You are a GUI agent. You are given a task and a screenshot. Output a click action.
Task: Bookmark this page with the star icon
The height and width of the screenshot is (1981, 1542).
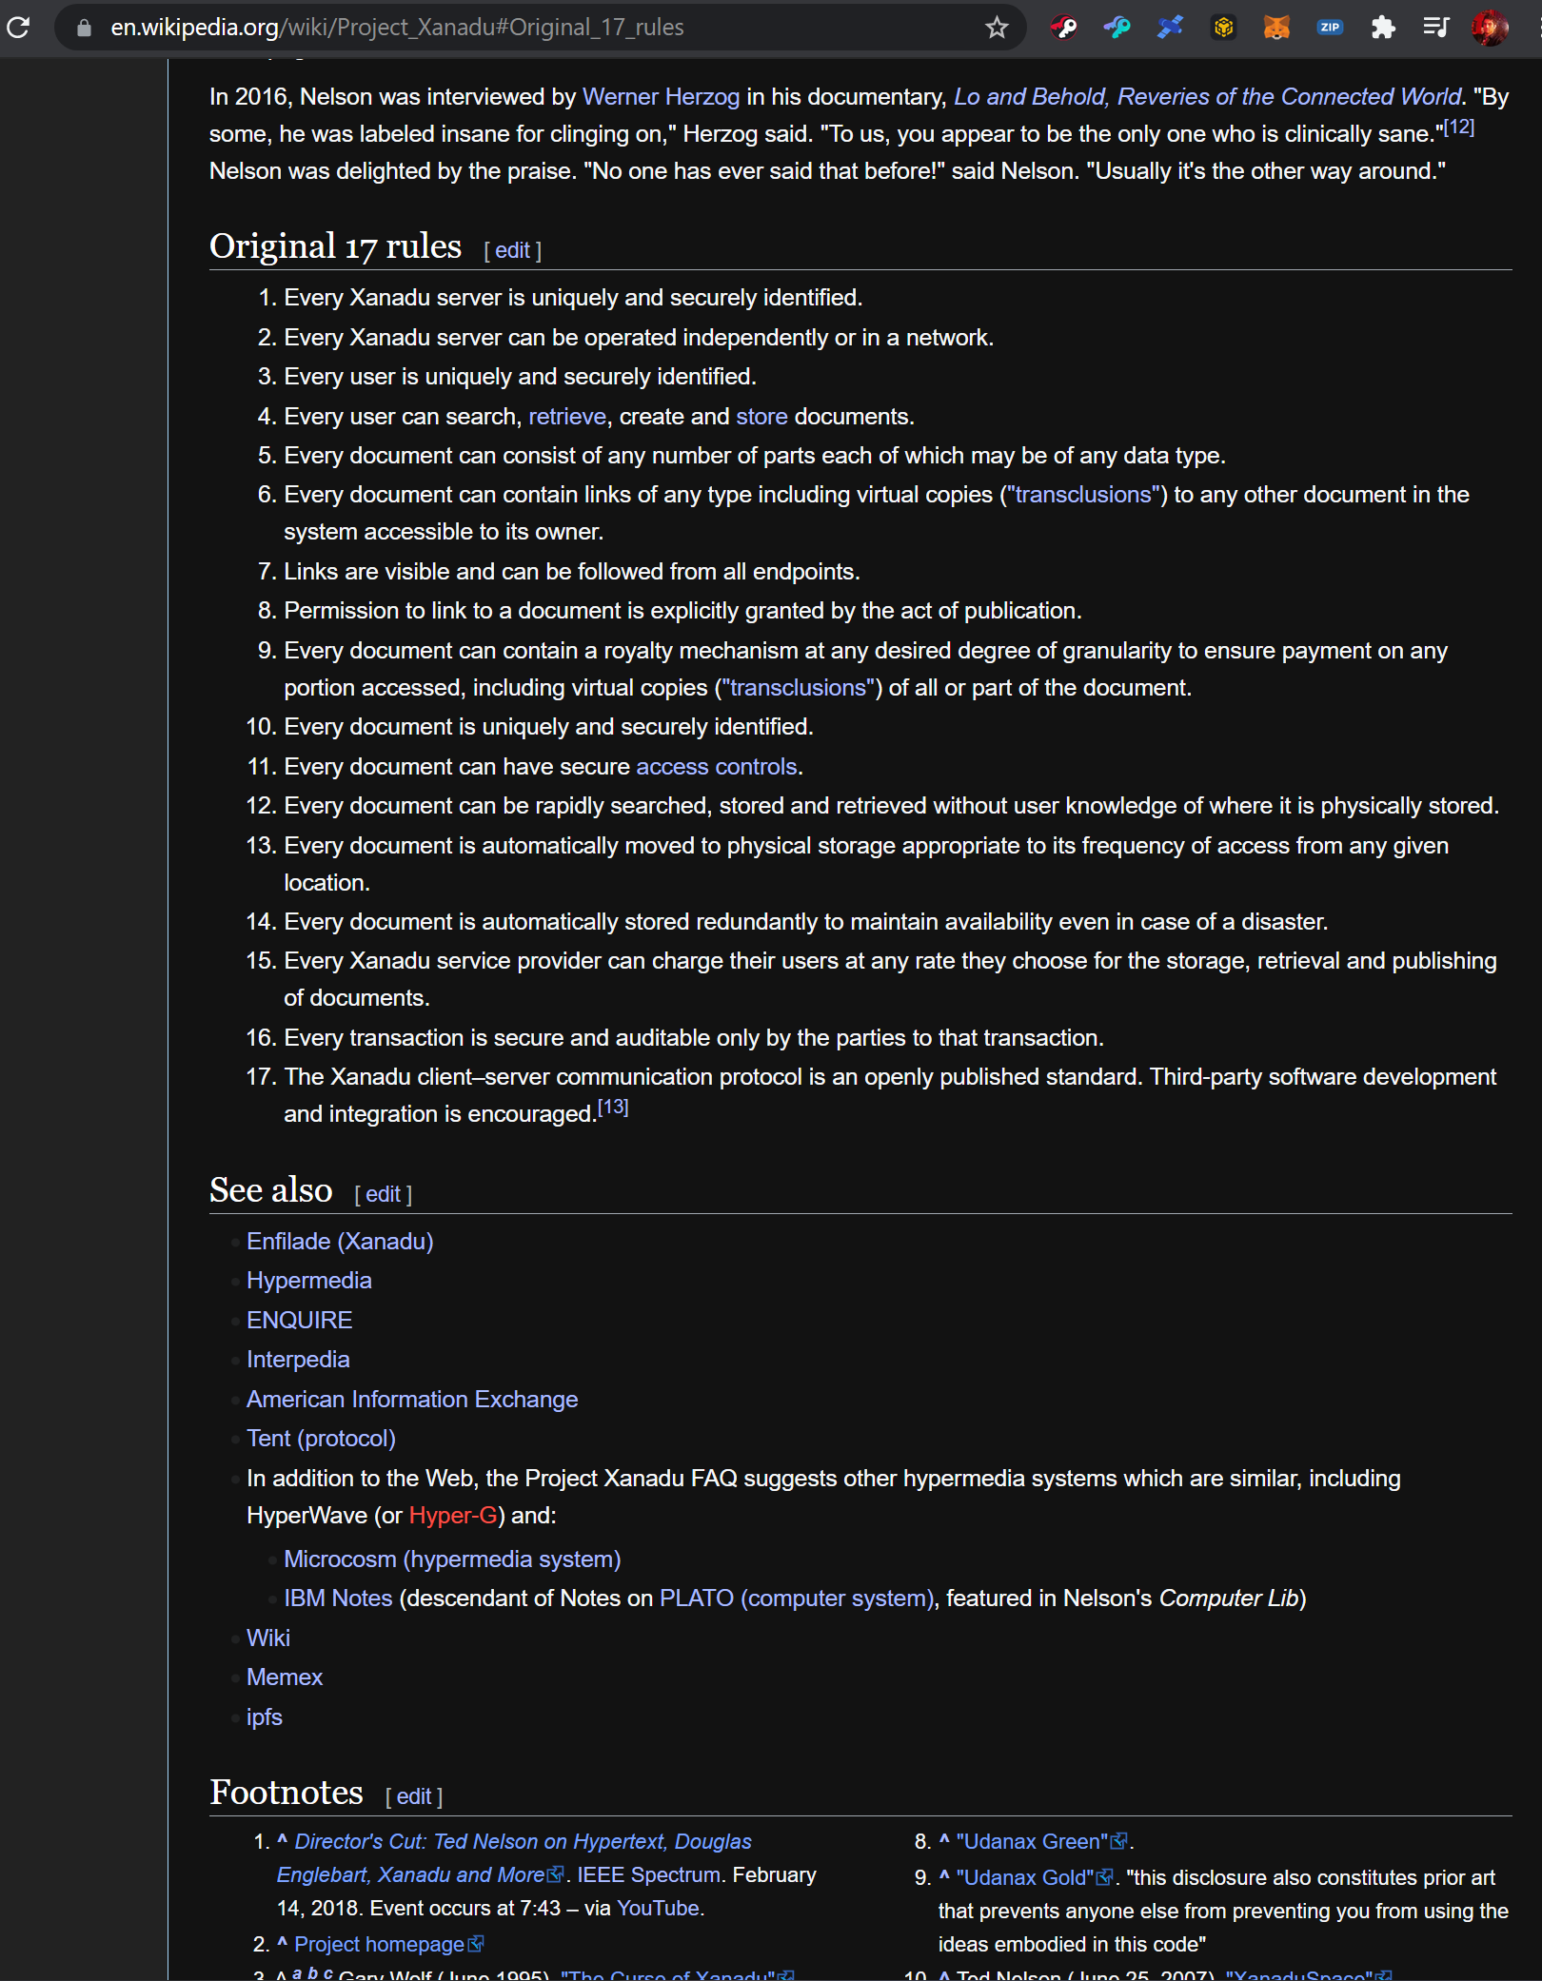pyautogui.click(x=997, y=28)
